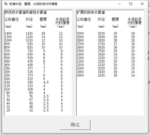Click outer diameter 57
Viewport: 150px width, 135px height.
(31, 100)
